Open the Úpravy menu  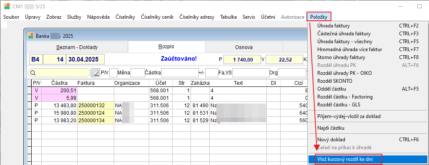click(33, 17)
